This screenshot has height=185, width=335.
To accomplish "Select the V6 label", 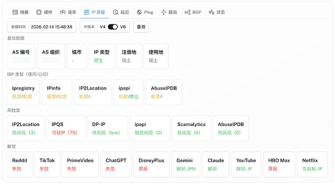I will coord(123,27).
